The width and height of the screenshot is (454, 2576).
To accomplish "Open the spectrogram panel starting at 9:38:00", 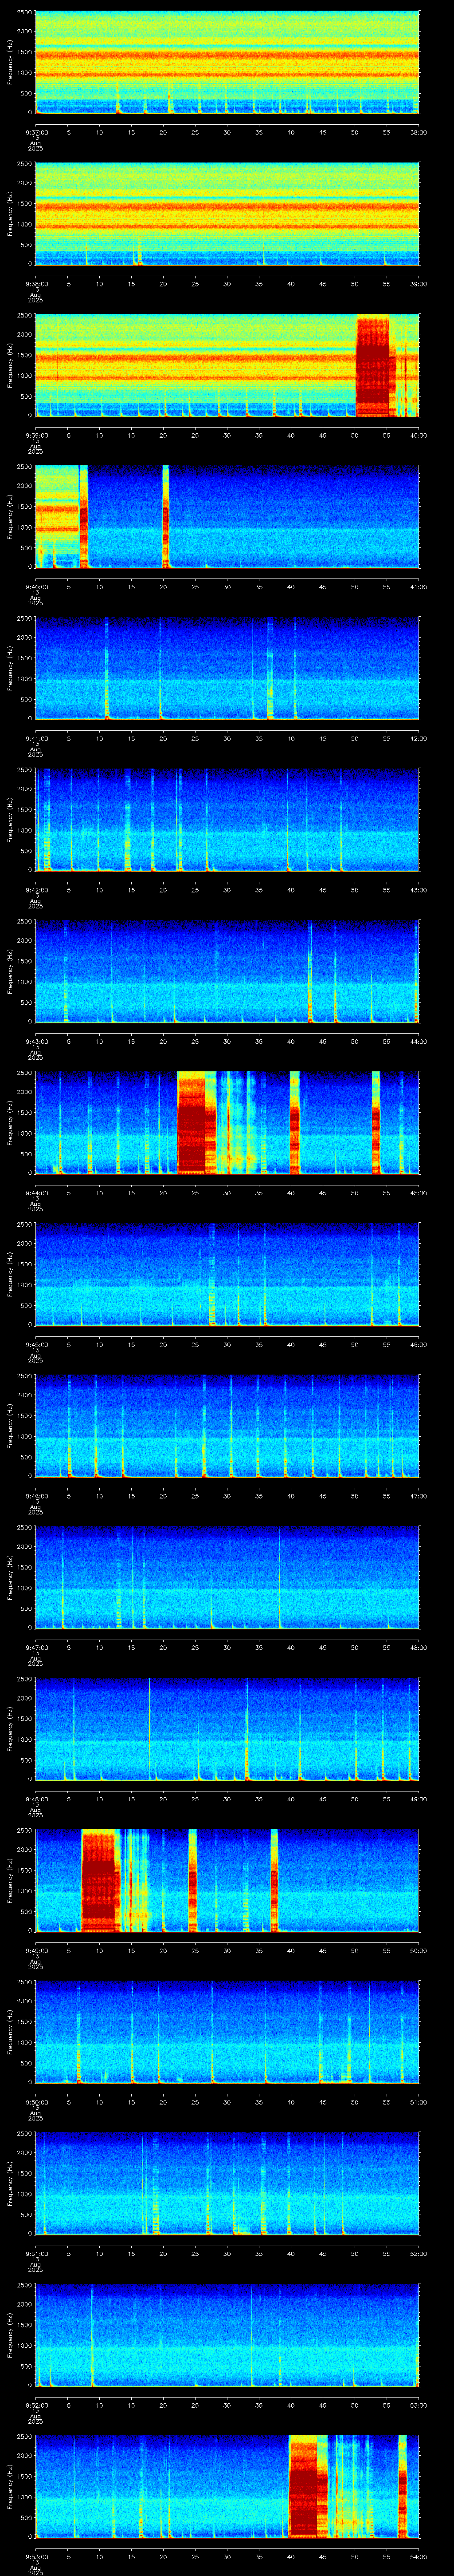I will coord(227,213).
